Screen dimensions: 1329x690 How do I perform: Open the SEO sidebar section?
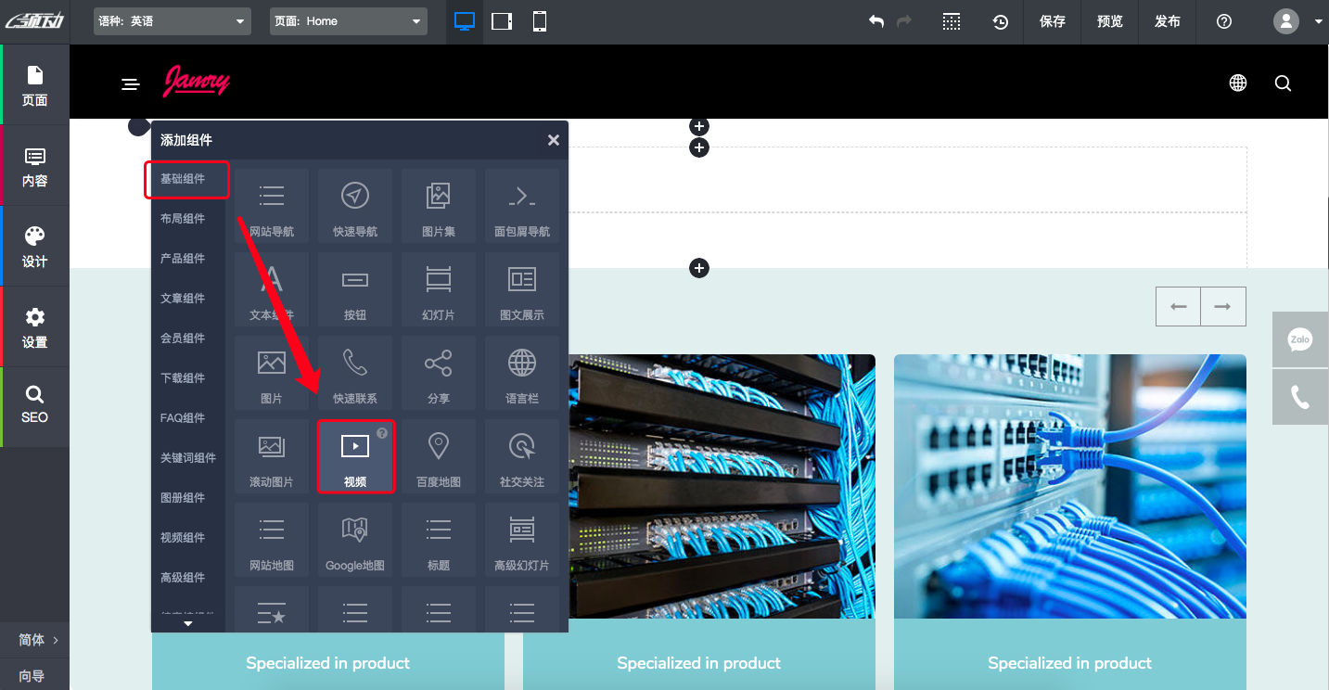click(34, 405)
